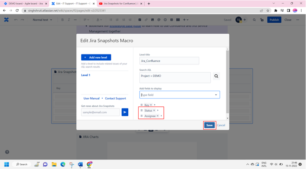Viewport: 306px width, 169px height.
Task: Switch to DEMO board Jira browser tab
Action: point(26,4)
